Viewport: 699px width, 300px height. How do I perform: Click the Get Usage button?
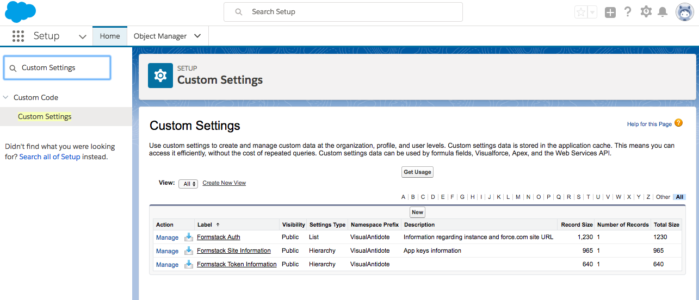417,172
